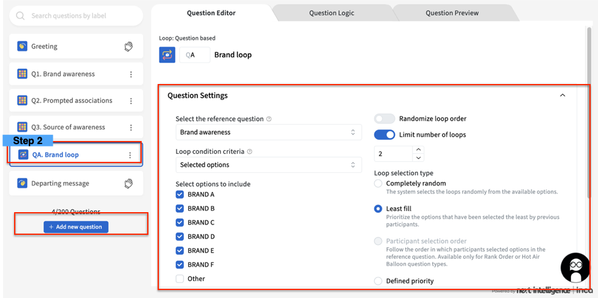Open the options menu for Q2. Prompted associations
Image resolution: width=598 pixels, height=298 pixels.
131,101
